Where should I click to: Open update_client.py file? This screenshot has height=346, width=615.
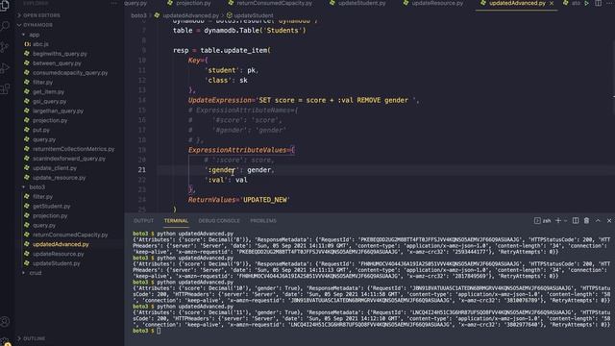pyautogui.click(x=55, y=168)
